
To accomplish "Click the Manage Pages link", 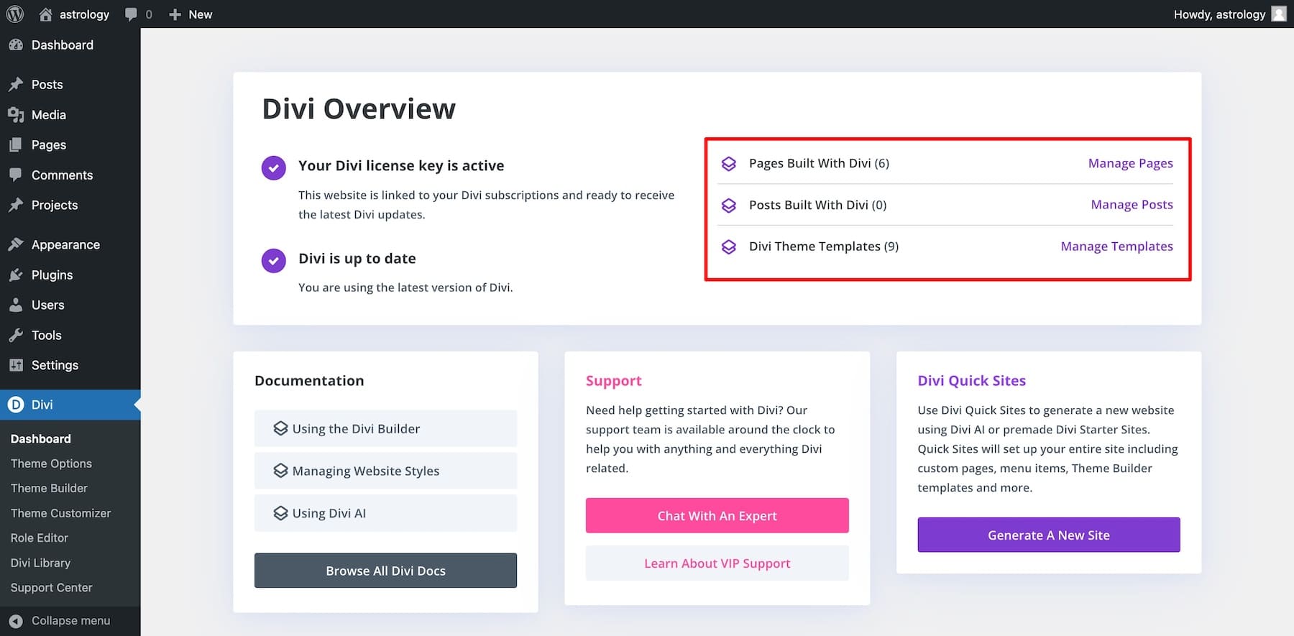I will (1130, 164).
